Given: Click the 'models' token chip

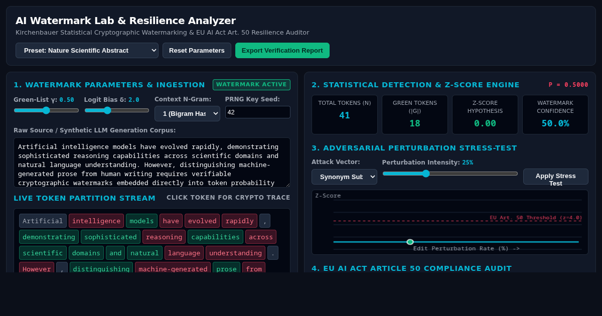Looking at the screenshot, I should [141, 221].
